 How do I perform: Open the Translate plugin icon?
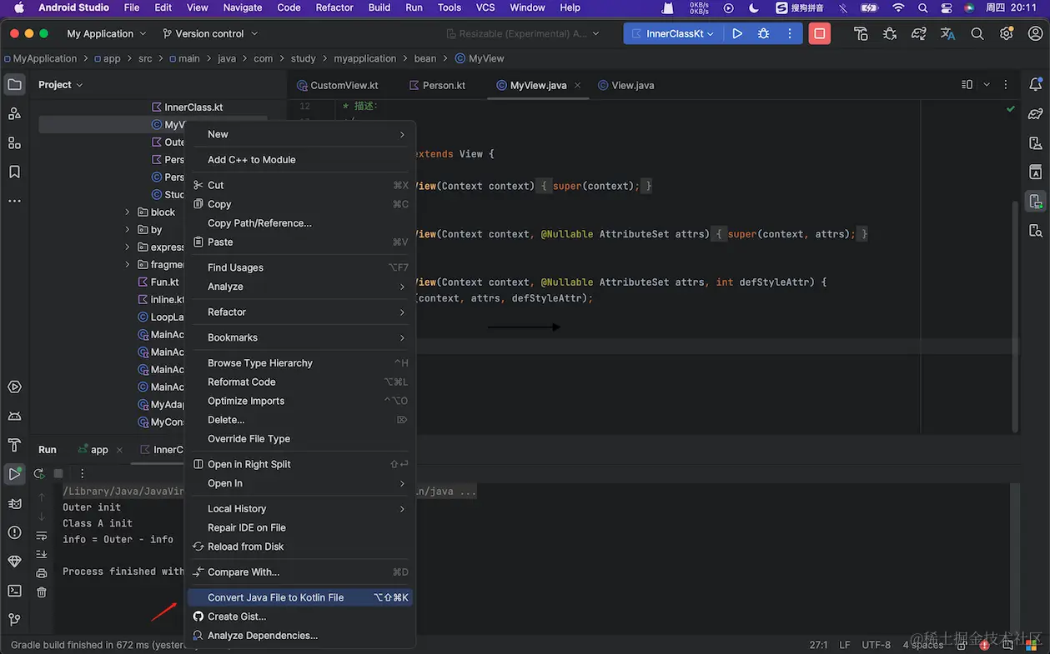(x=947, y=33)
